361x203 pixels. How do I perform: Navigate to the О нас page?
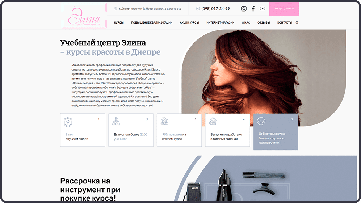(x=246, y=22)
